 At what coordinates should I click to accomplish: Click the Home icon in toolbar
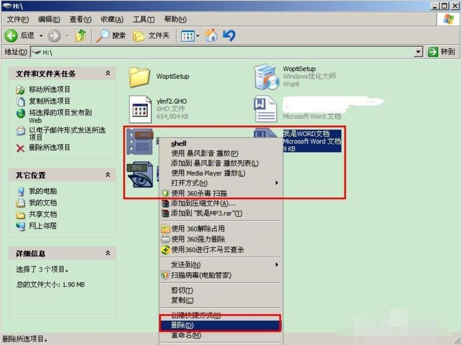pyautogui.click(x=211, y=35)
